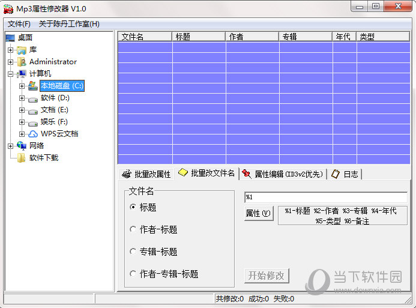Click the WPS云文档 cloud icon
Image resolution: width=416 pixels, height=308 pixels.
click(x=33, y=134)
